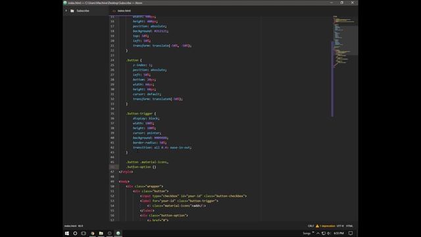Click the deprecation warning in status bar
The height and width of the screenshot is (237, 421).
tap(326, 226)
